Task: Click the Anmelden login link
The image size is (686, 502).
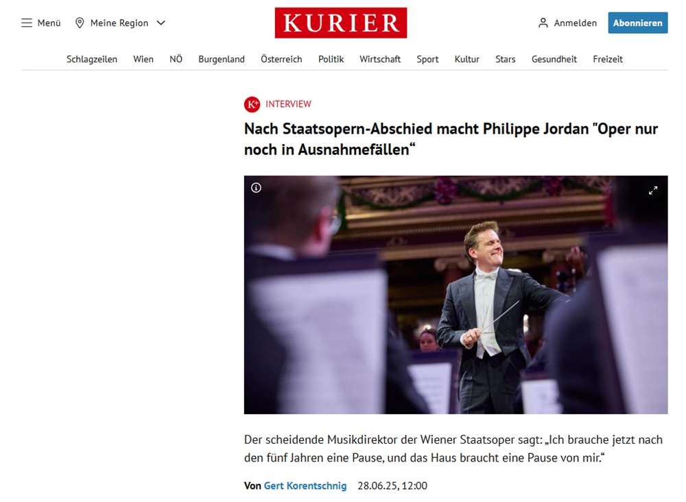Action: click(x=576, y=23)
